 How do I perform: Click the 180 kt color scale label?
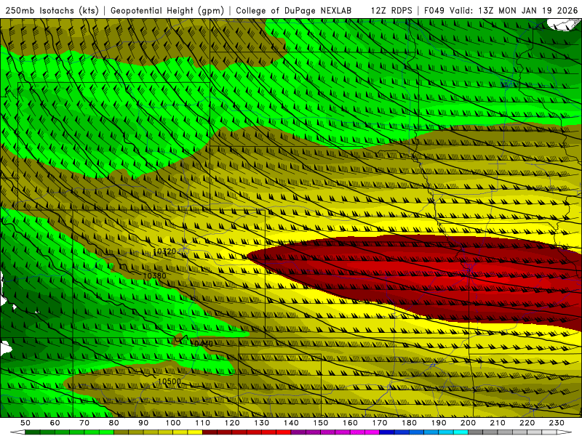coord(409,423)
